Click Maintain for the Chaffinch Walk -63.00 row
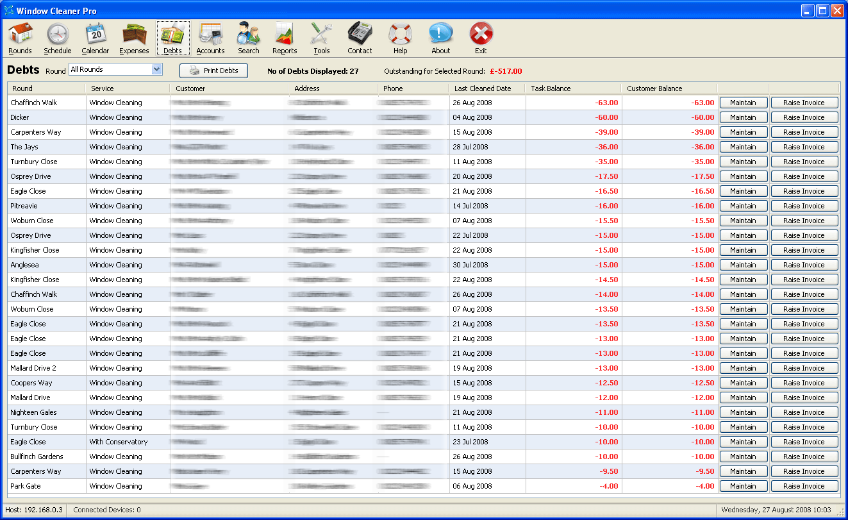Image resolution: width=848 pixels, height=520 pixels. point(743,103)
